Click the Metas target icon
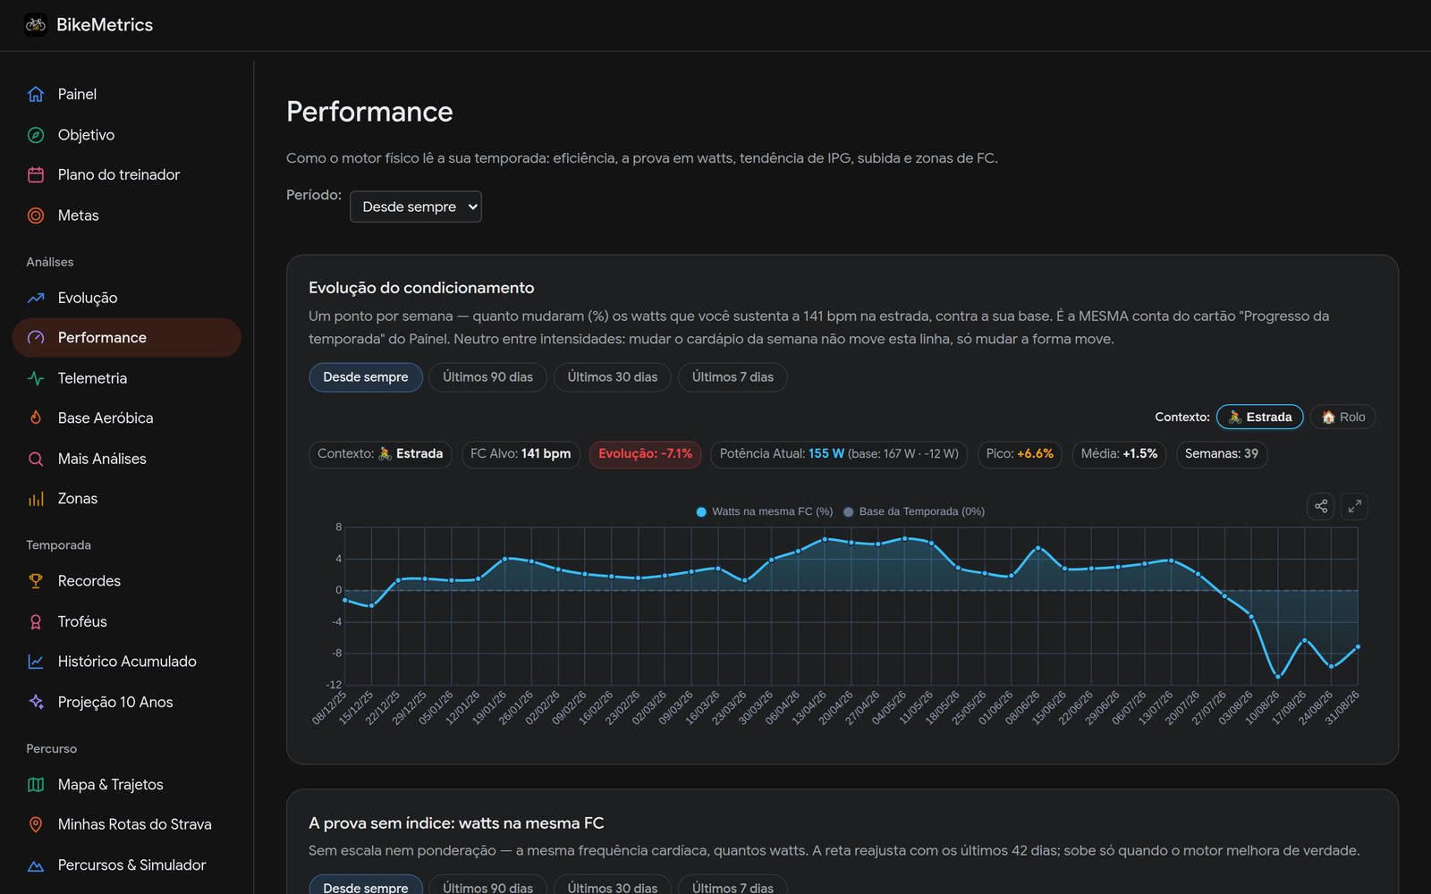Image resolution: width=1431 pixels, height=894 pixels. click(x=36, y=215)
